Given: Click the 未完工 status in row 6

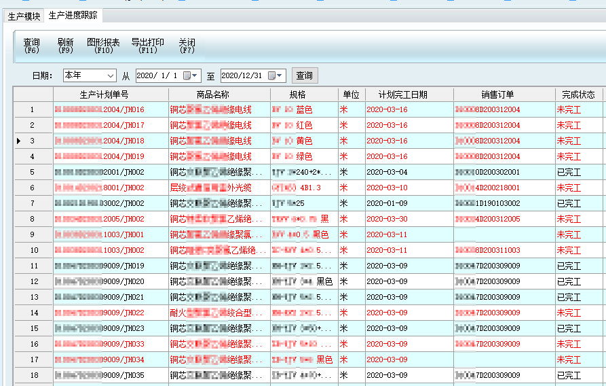Looking at the screenshot, I should tap(579, 188).
